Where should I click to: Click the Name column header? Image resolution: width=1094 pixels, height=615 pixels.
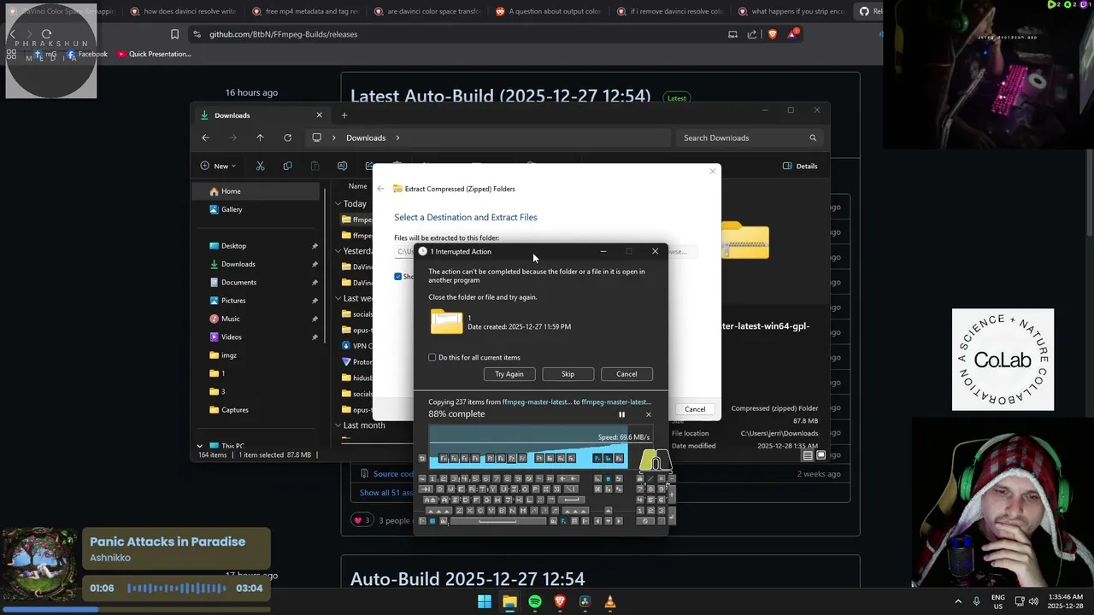pyautogui.click(x=357, y=186)
